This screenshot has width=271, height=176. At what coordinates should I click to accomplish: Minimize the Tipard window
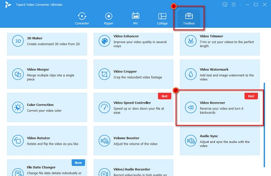click(x=248, y=5)
